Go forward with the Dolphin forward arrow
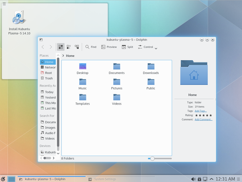 50,47
